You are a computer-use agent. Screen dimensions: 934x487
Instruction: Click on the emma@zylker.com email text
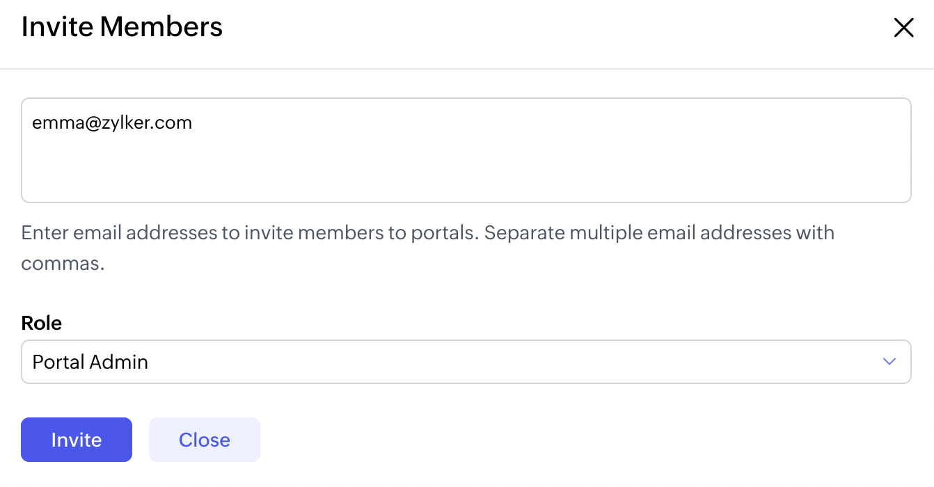click(x=112, y=123)
